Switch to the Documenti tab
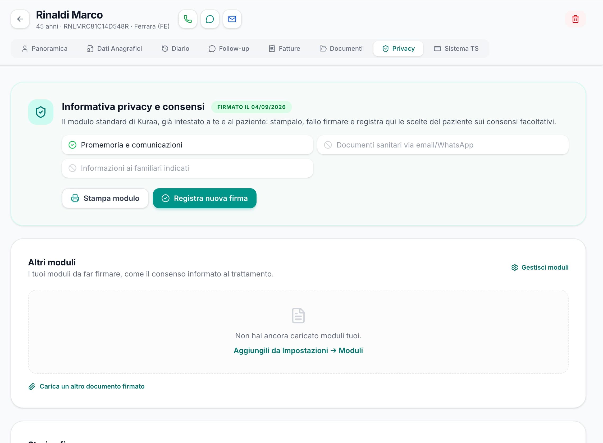Screen dimensions: 603x443 (x=341, y=49)
